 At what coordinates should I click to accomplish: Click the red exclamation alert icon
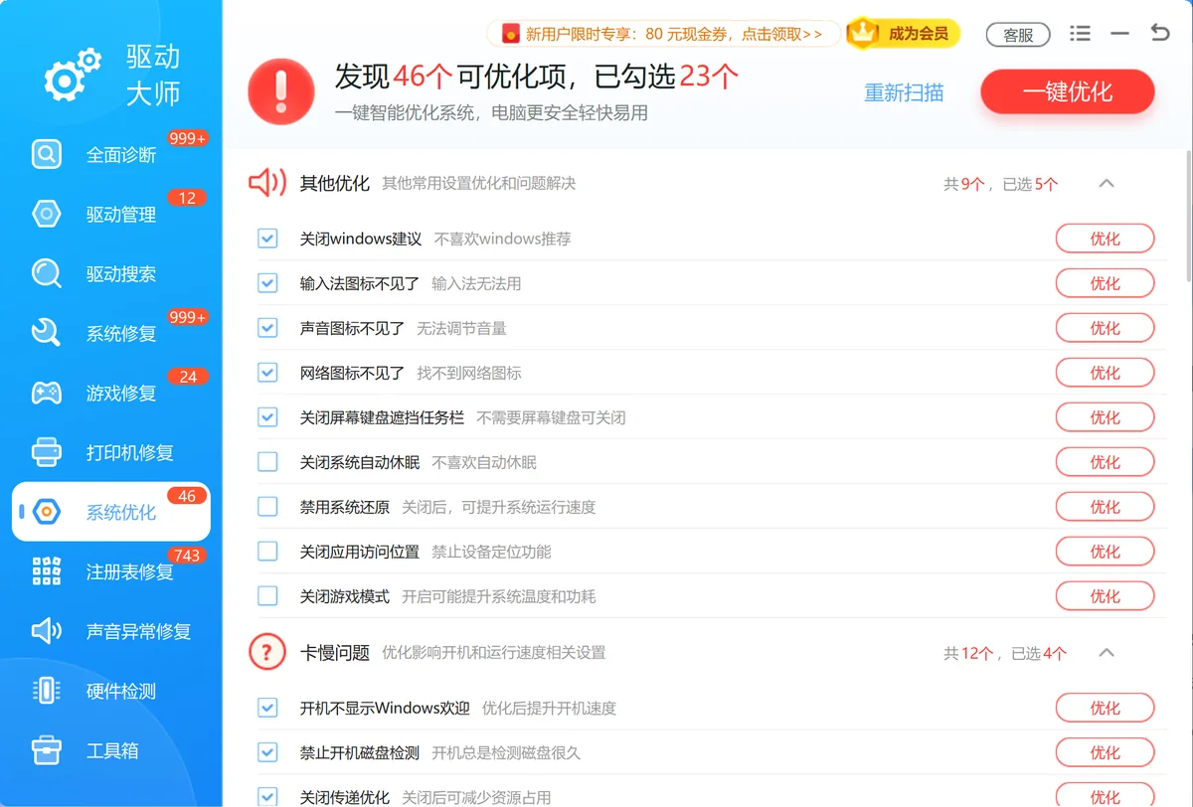click(281, 90)
